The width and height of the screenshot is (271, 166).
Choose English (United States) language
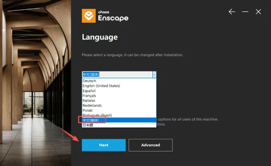click(119, 86)
